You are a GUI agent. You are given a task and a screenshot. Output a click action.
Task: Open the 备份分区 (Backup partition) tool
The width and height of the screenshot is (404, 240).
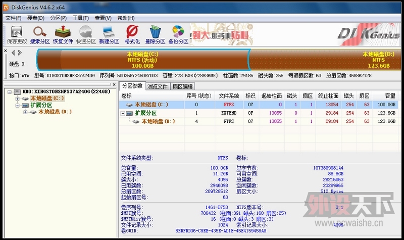click(x=178, y=34)
